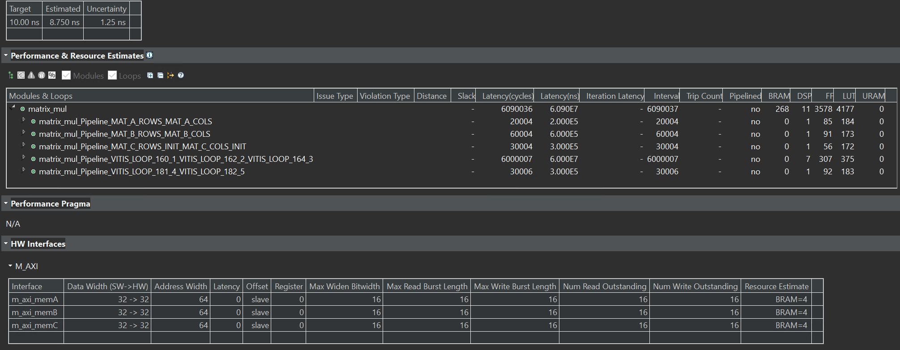900x350 pixels.
Task: Click the m_axi_memC interface cell
Action: pos(36,325)
